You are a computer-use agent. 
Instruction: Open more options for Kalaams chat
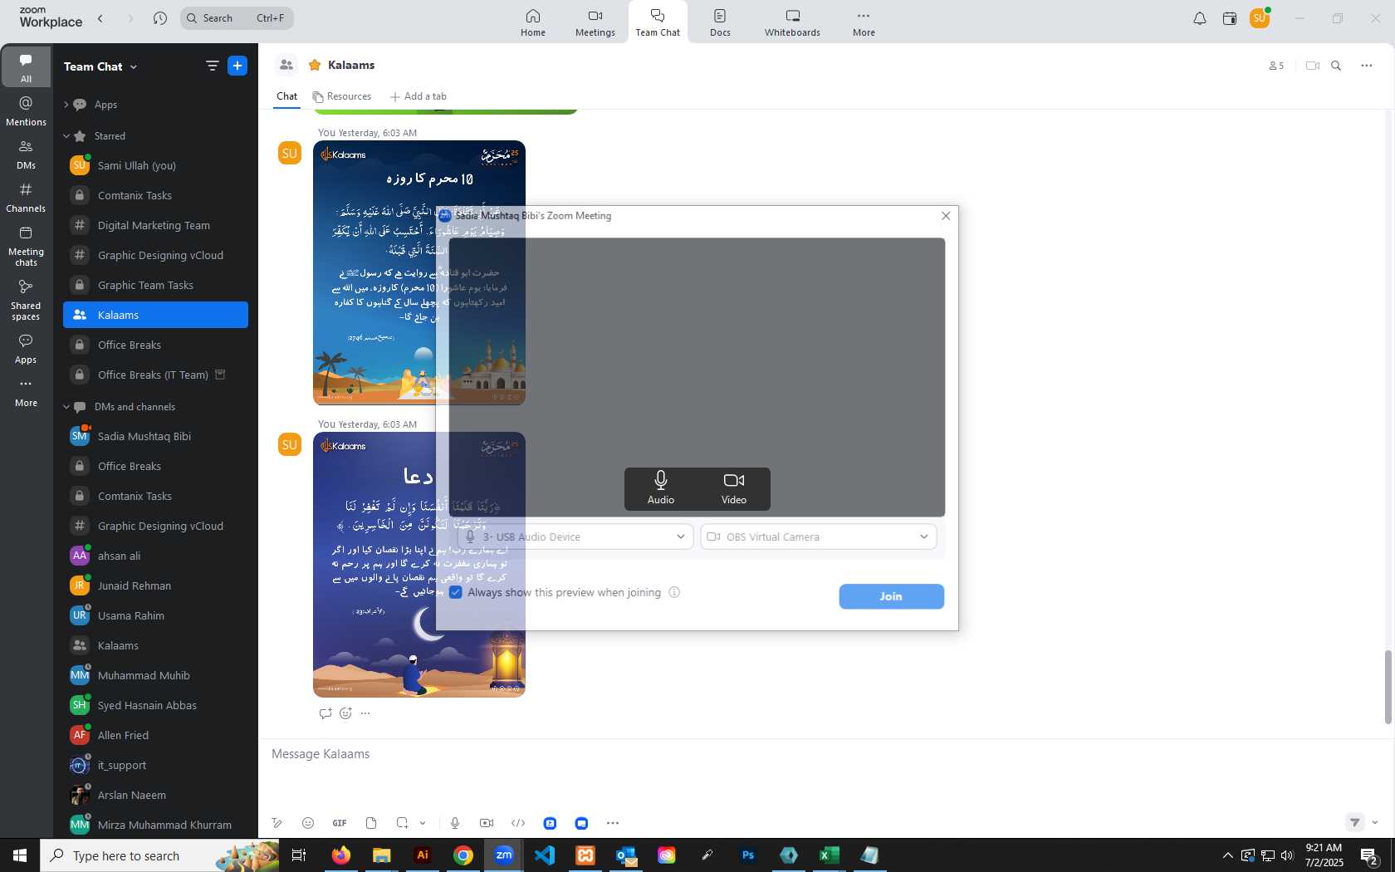1367,66
